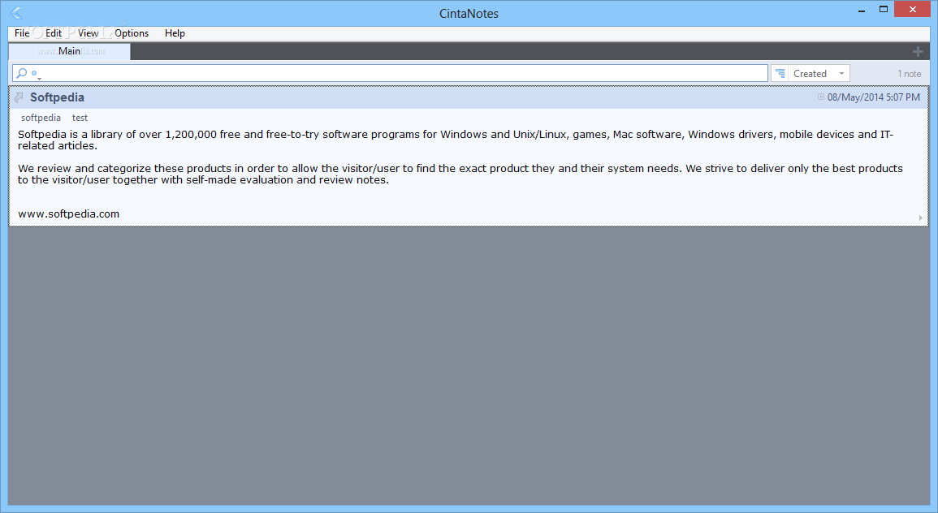Click the test tag
938x513 pixels.
tap(80, 118)
